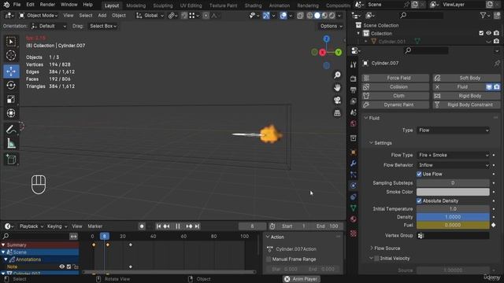Pause timeline playback
This screenshot has height=283, width=504.
click(178, 226)
